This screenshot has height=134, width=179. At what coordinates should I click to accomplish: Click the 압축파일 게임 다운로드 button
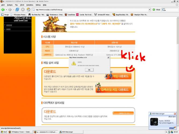click(x=113, y=90)
